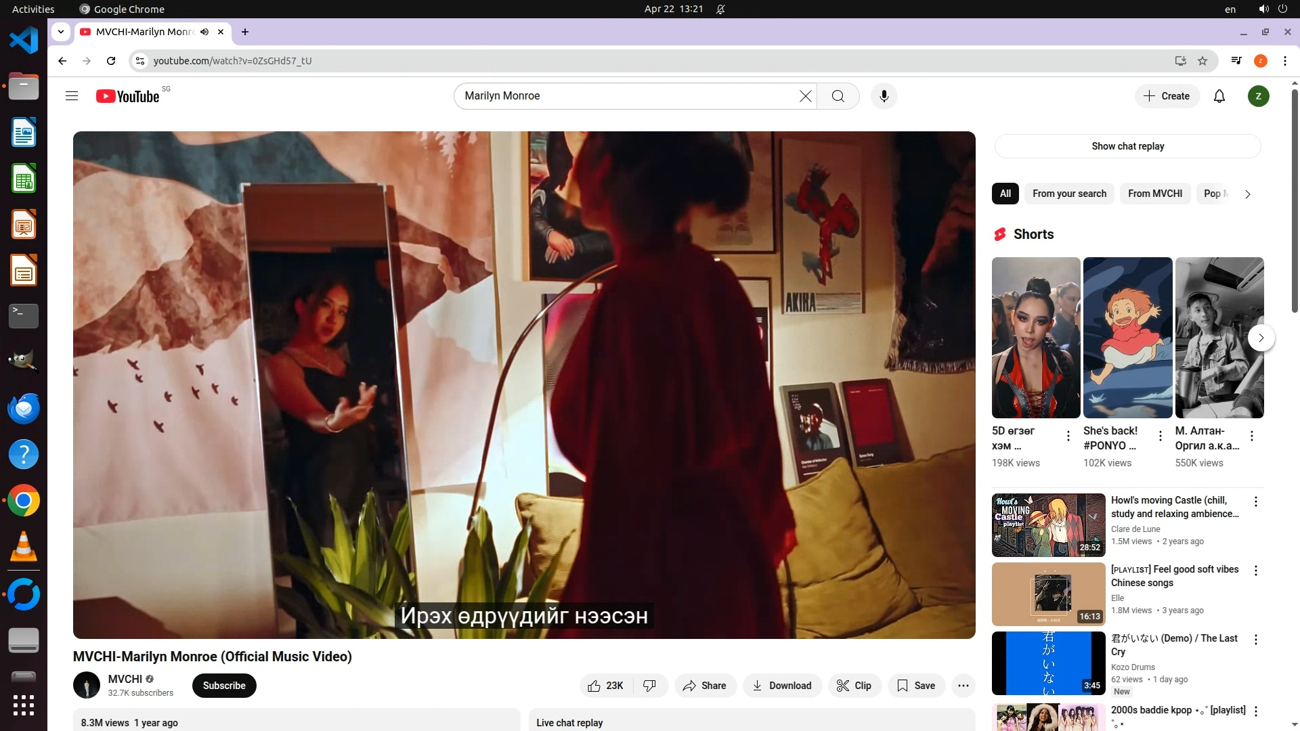Bookmark this page with star icon
Image resolution: width=1300 pixels, height=731 pixels.
pos(1202,61)
